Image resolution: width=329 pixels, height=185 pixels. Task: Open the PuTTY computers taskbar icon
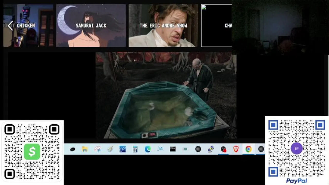pyautogui.click(x=211, y=149)
